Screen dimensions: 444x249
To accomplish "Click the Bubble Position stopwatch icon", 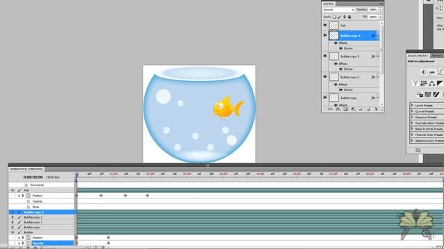I will pyautogui.click(x=28, y=238).
